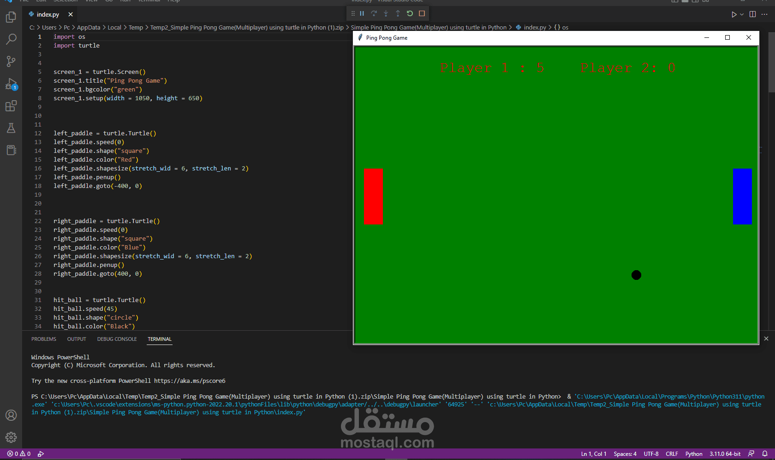This screenshot has height=460, width=775.
Task: Click the right_paddle.color("Blue") code line
Action: (100, 248)
